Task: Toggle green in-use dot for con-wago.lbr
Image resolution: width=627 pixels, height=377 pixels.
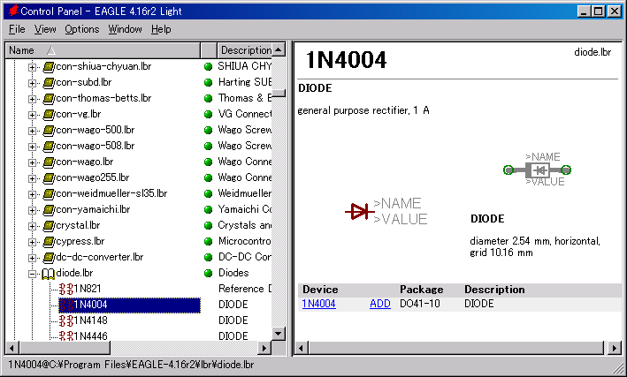Action: 208,162
